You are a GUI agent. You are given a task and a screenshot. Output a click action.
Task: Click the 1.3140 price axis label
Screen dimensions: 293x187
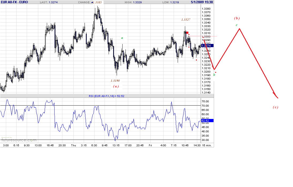coord(206,93)
